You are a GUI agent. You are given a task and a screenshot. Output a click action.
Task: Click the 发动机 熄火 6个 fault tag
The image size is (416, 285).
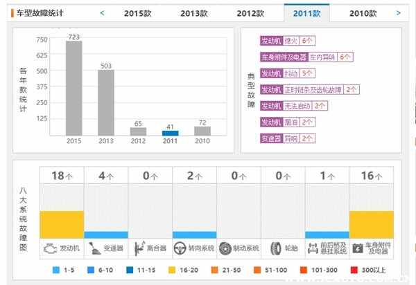[288, 41]
